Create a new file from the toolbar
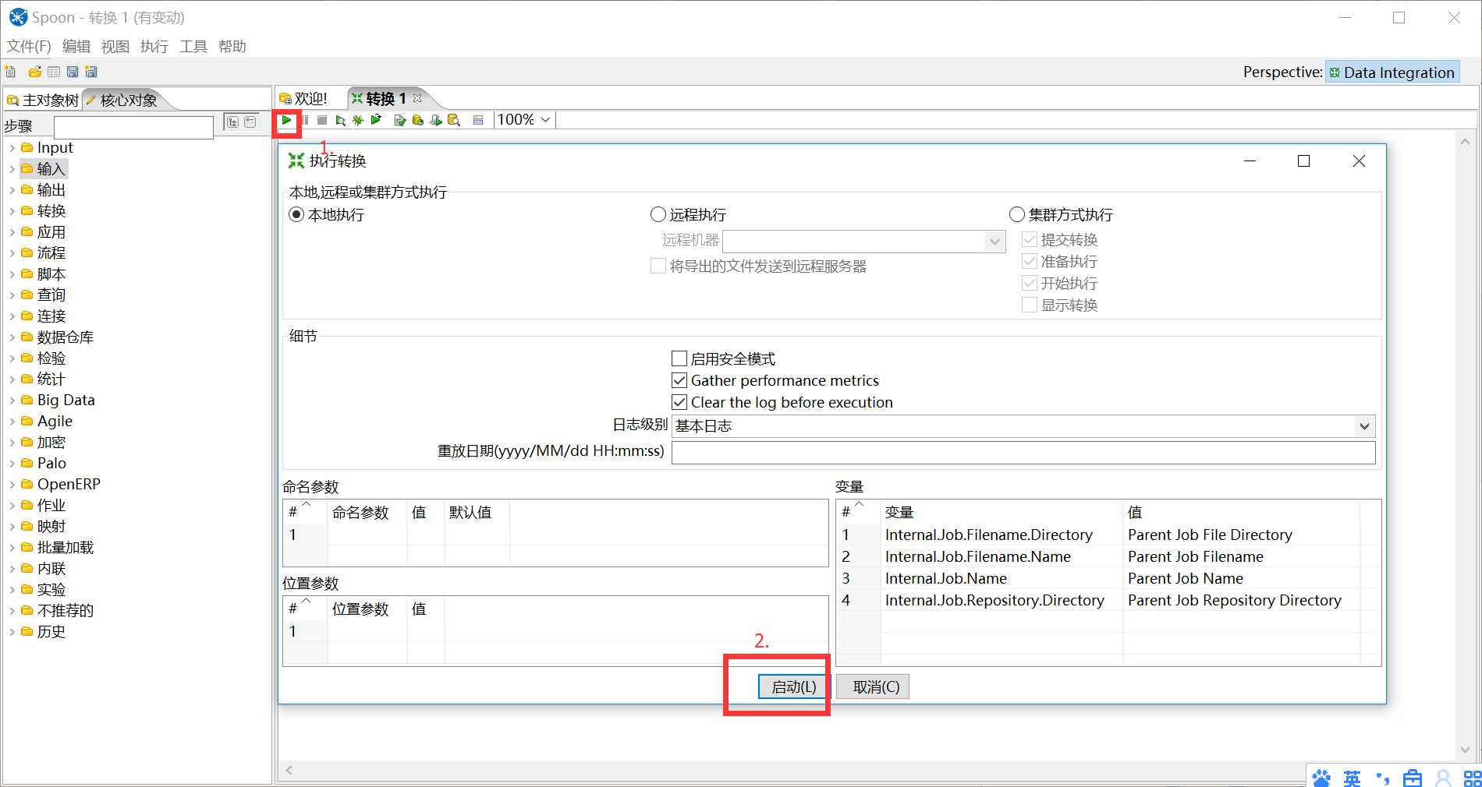Viewport: 1482px width, 787px height. (10, 72)
